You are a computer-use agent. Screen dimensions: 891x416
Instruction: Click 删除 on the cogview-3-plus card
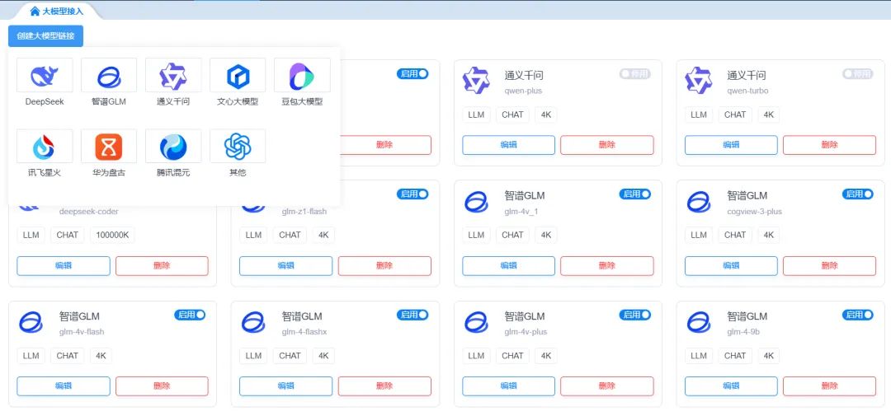click(829, 265)
